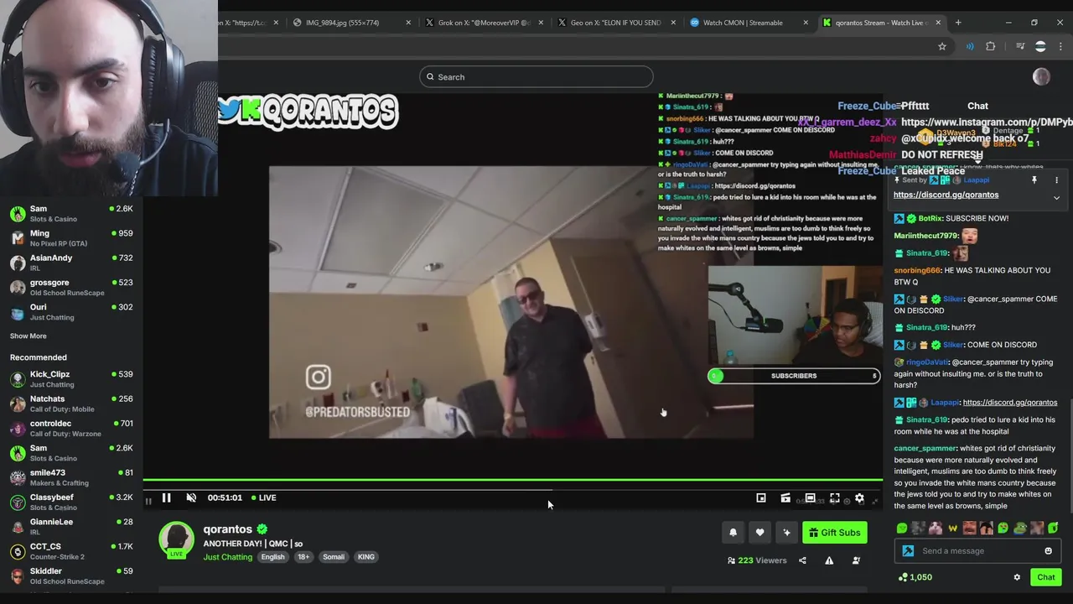Open browser extensions puzzle icon

[x=990, y=47]
